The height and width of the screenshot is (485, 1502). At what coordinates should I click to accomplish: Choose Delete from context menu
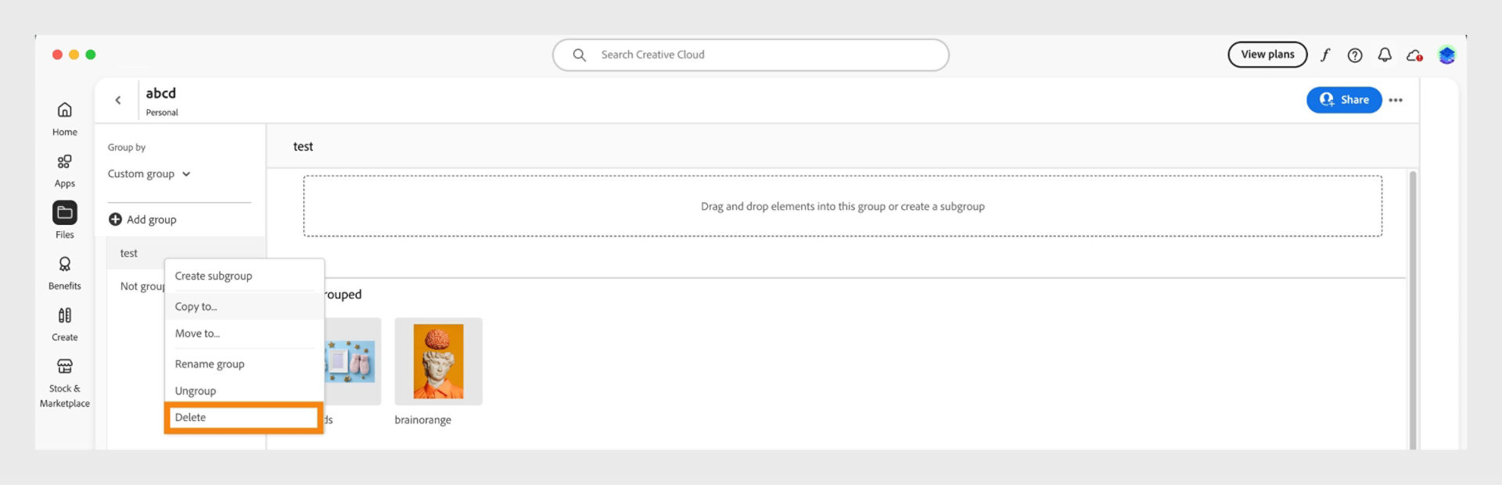point(244,418)
